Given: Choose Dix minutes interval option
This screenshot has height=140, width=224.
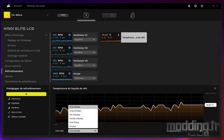Looking at the screenshot, I should click(83, 115).
